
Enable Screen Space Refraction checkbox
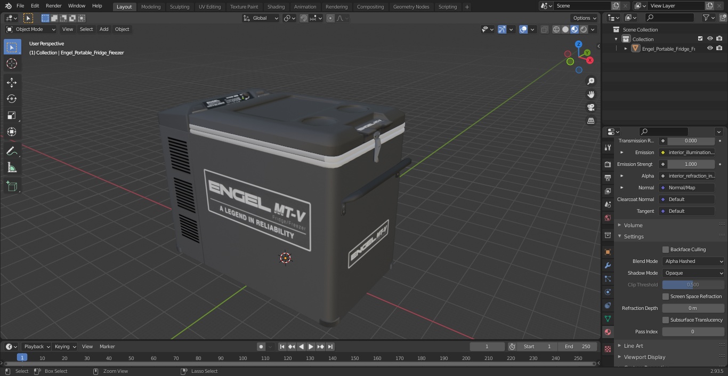point(666,296)
